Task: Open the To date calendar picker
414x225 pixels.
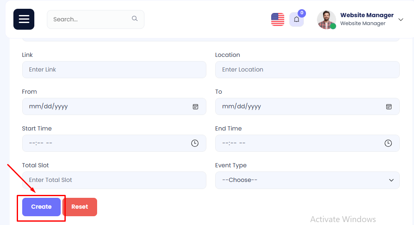Action: point(388,107)
